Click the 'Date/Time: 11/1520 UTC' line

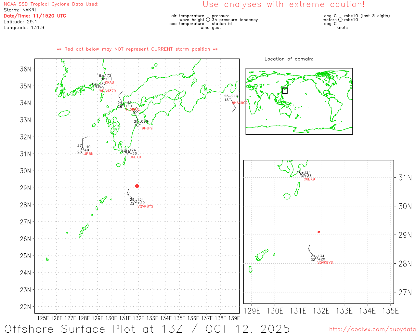point(35,16)
